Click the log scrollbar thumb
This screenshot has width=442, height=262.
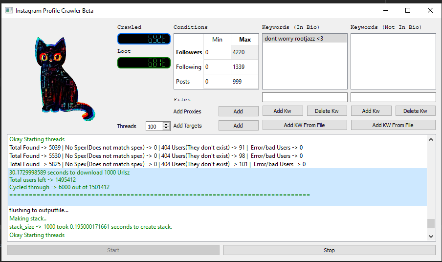click(431, 223)
